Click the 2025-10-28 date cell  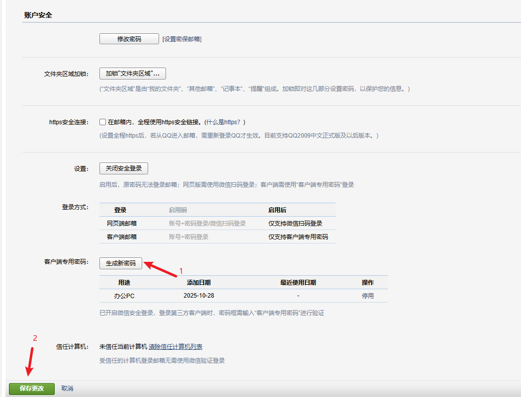pyautogui.click(x=198, y=296)
